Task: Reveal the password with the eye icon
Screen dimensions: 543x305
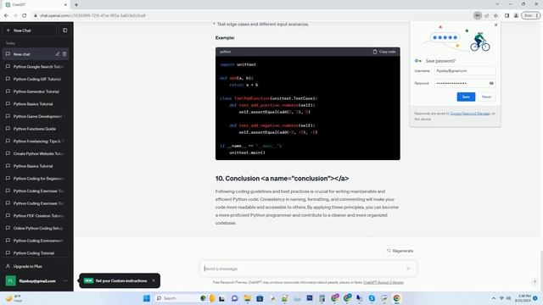Action: click(491, 83)
